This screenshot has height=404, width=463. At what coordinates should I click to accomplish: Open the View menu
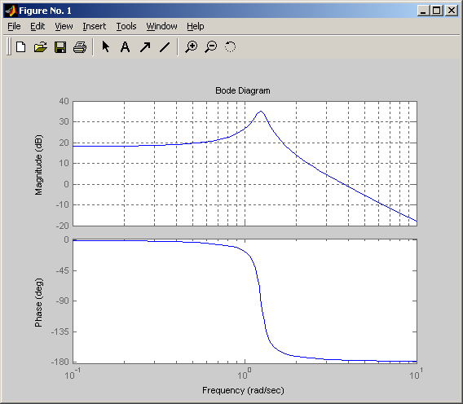[64, 26]
